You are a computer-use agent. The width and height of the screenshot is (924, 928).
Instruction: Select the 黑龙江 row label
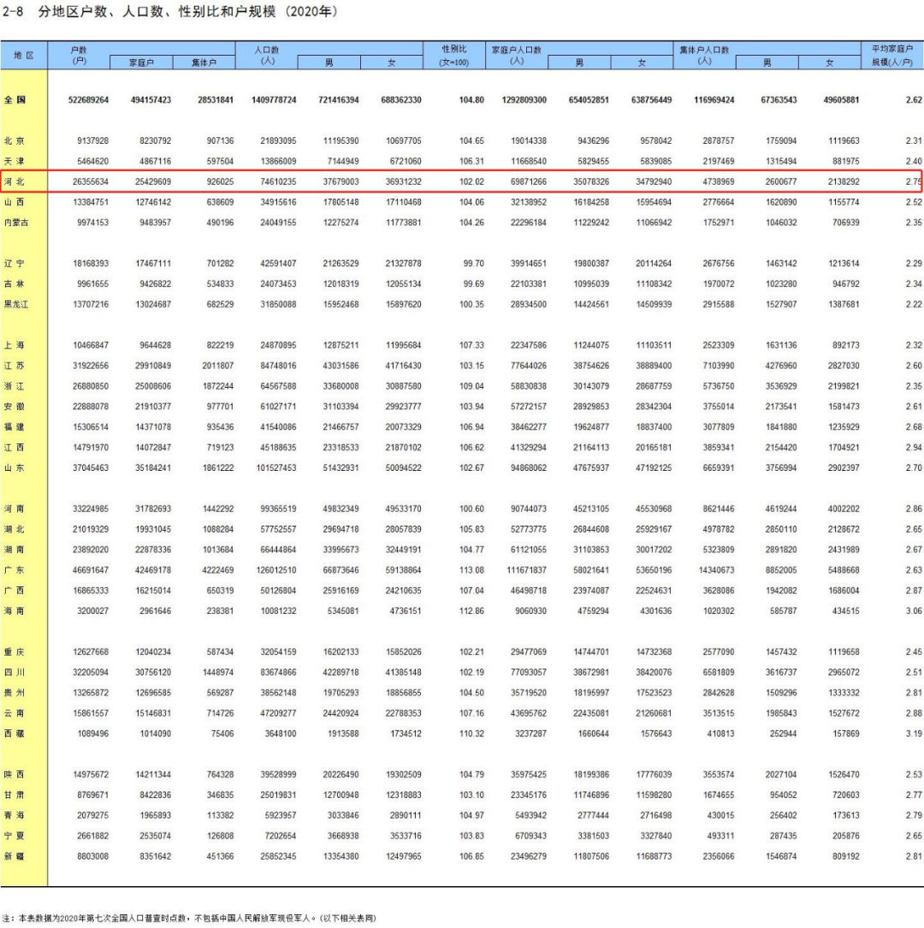coord(16,304)
